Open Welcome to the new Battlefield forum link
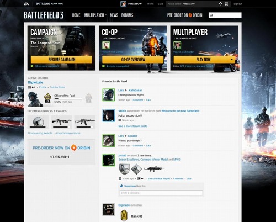Image resolution: width=276 pixels, height=222 pixels. tap(181, 111)
